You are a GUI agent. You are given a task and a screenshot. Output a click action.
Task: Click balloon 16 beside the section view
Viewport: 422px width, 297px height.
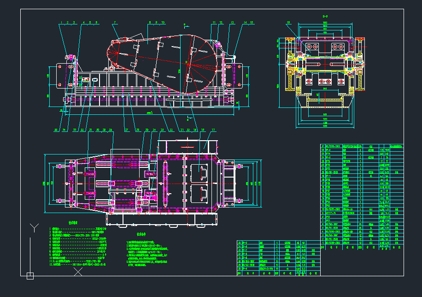(x=288, y=22)
